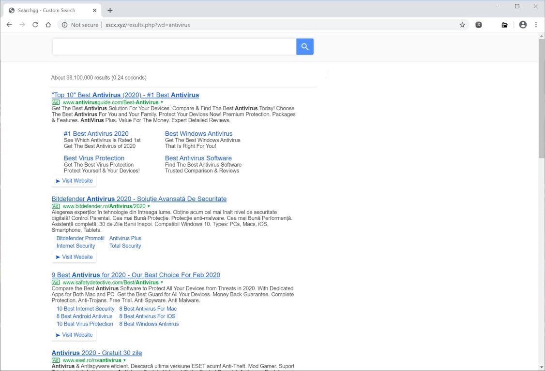Click the www.safetydetective.com/Best/Antivirus URL

coord(110,283)
